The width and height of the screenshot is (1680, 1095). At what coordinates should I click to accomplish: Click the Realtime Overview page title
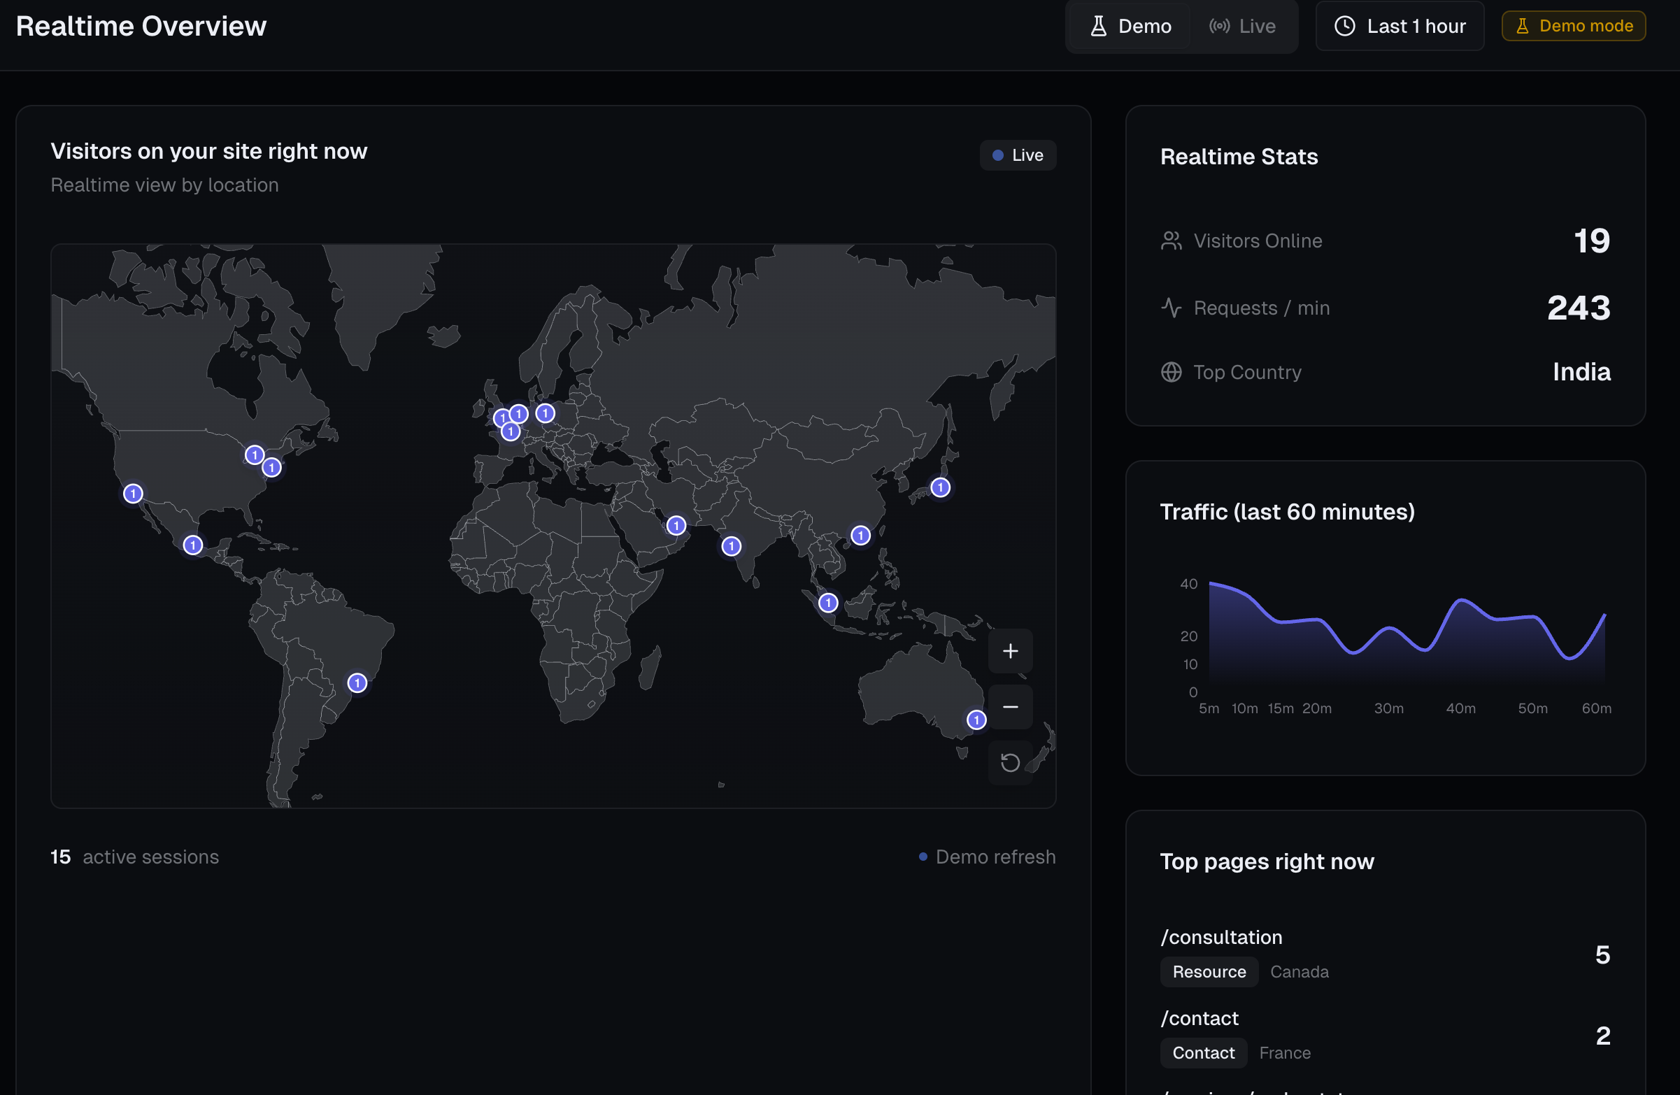(x=141, y=26)
